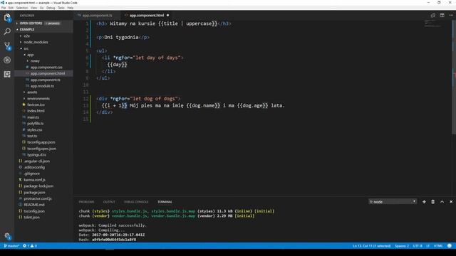456x256 pixels.
Task: Open the Manage gear icon at bottom
Action: 8,236
